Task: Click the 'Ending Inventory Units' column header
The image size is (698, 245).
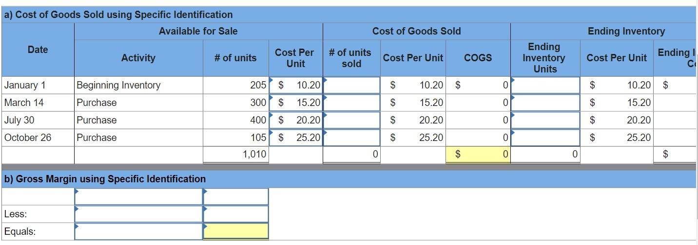Action: pos(545,58)
